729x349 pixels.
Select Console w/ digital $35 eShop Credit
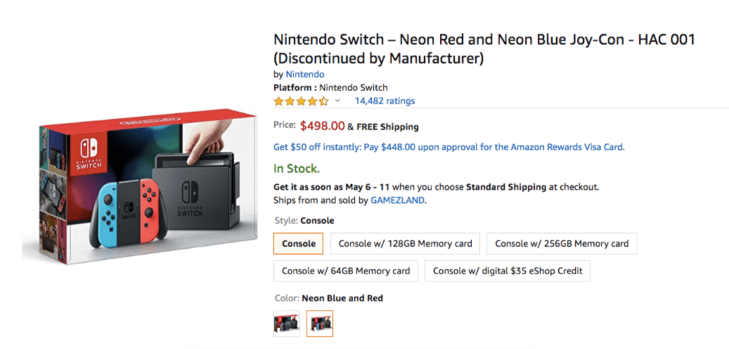[507, 271]
